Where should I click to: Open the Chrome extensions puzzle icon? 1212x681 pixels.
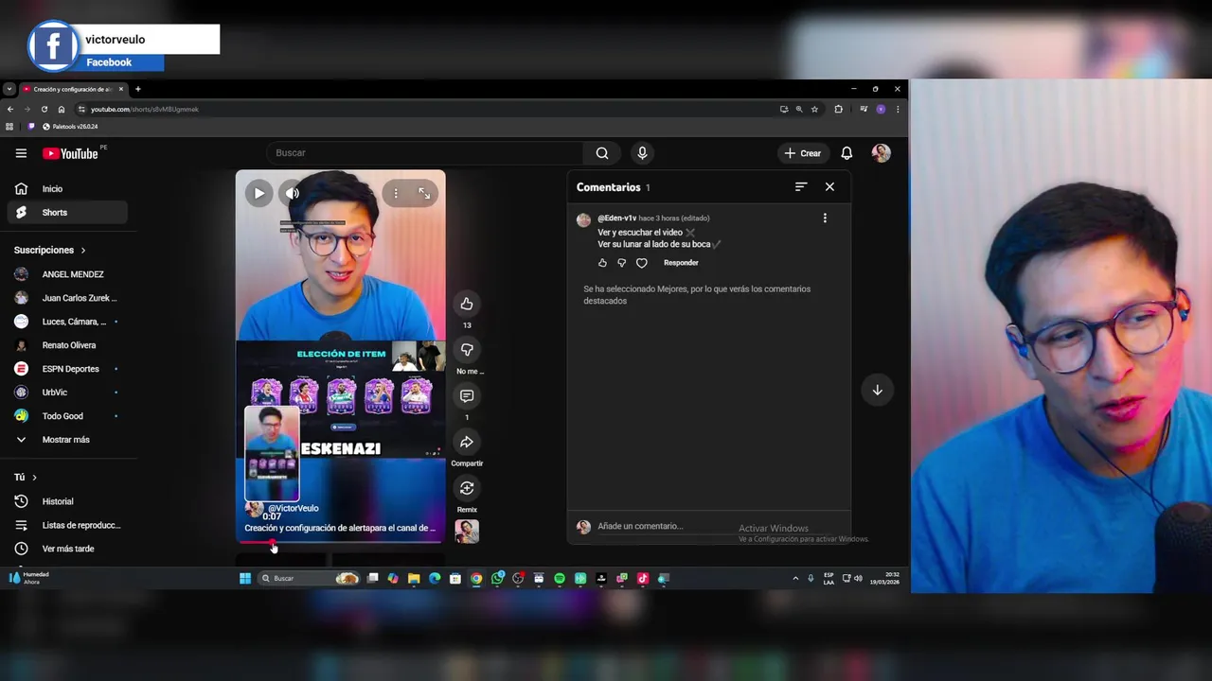[x=838, y=109]
